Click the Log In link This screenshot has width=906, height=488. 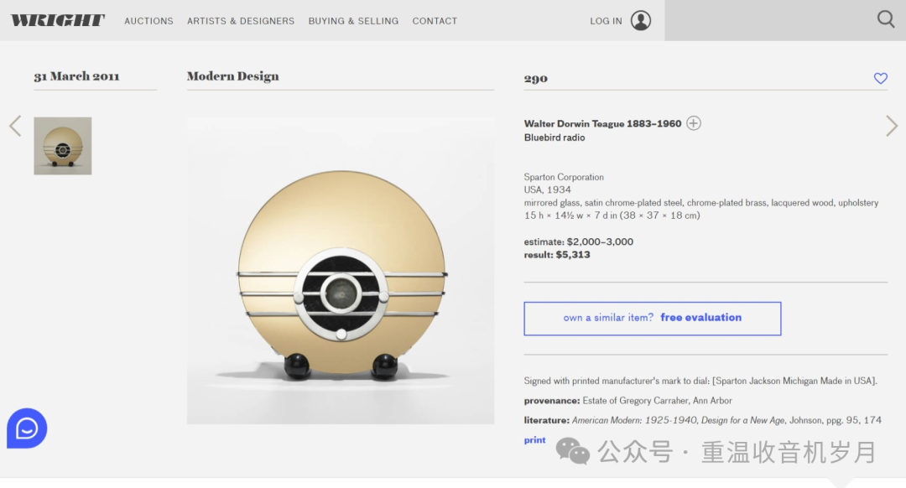coord(606,21)
